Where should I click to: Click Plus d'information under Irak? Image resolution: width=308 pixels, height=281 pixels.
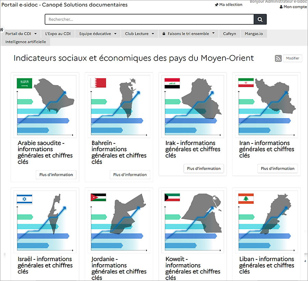coord(204,168)
